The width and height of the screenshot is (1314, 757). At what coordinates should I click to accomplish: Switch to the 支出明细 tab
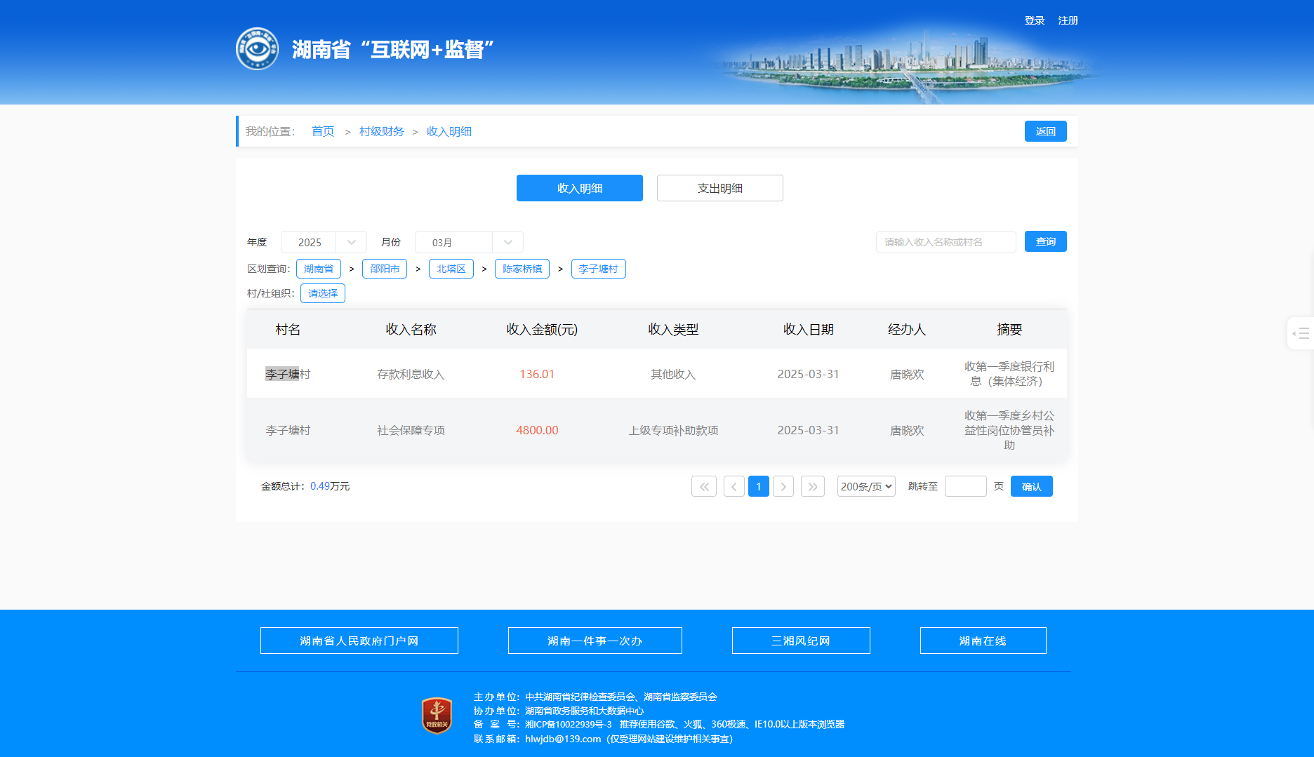coord(720,188)
